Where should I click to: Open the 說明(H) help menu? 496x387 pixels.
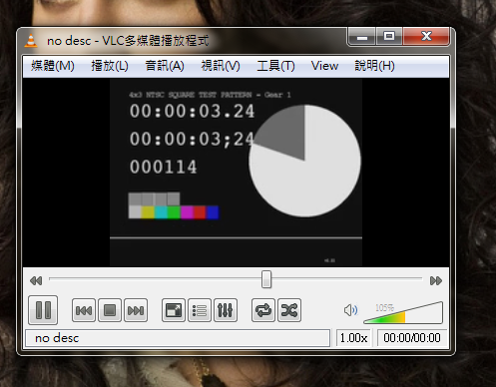pos(374,66)
